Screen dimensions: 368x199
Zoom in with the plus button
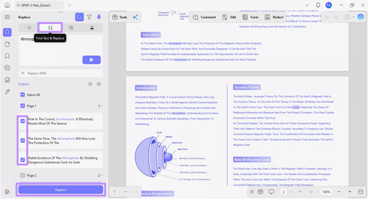coord(350,192)
